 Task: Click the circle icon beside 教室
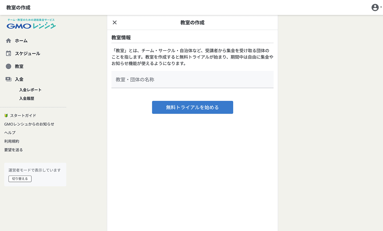tap(8, 66)
